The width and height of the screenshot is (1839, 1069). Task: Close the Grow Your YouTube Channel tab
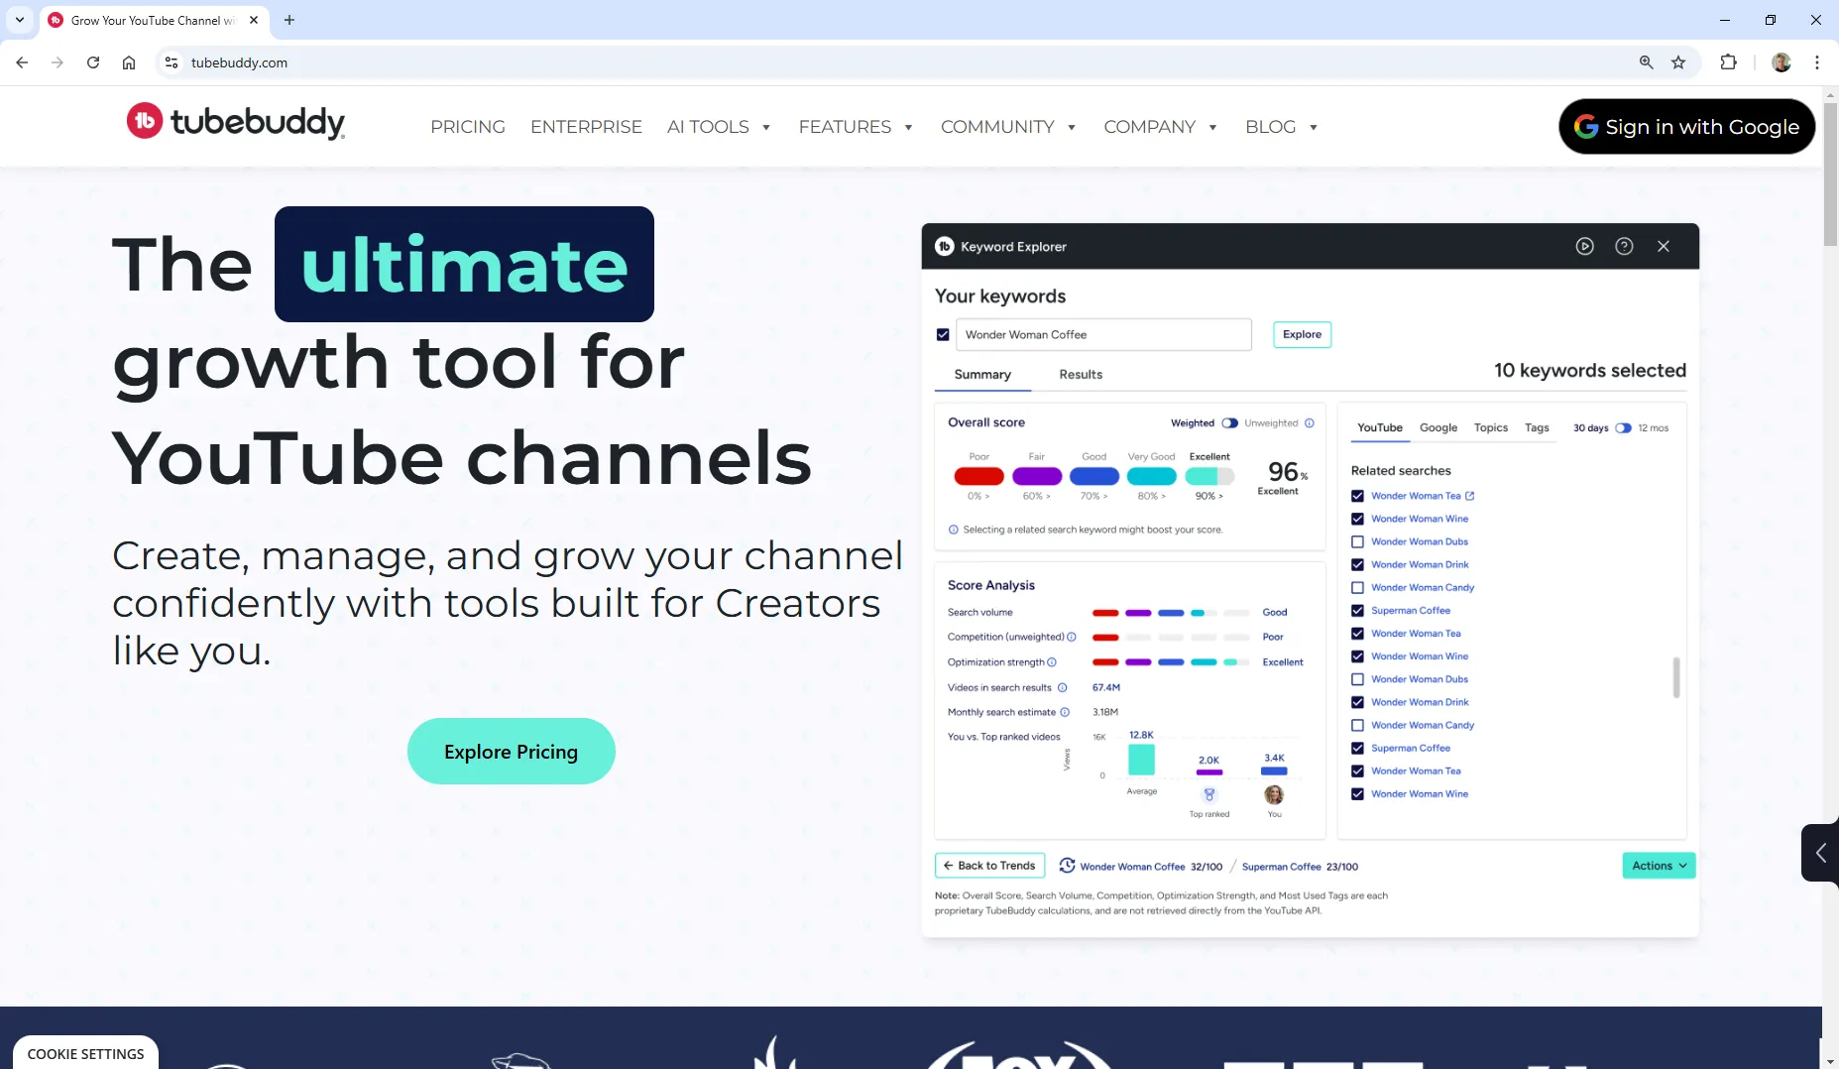[x=254, y=20]
